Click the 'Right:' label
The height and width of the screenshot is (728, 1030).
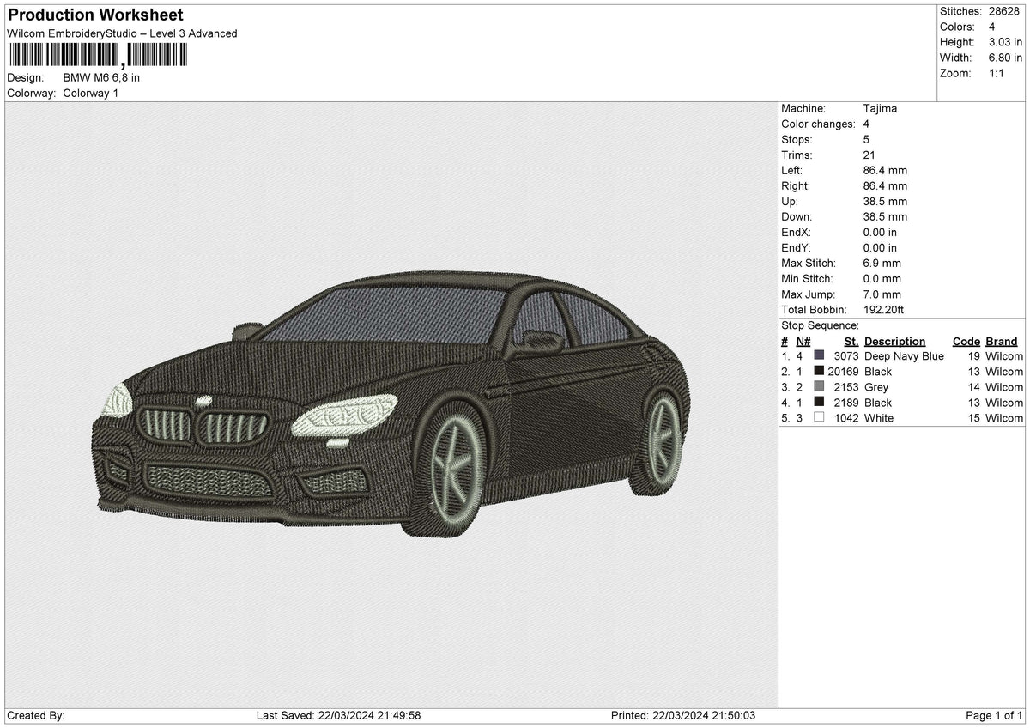click(796, 186)
